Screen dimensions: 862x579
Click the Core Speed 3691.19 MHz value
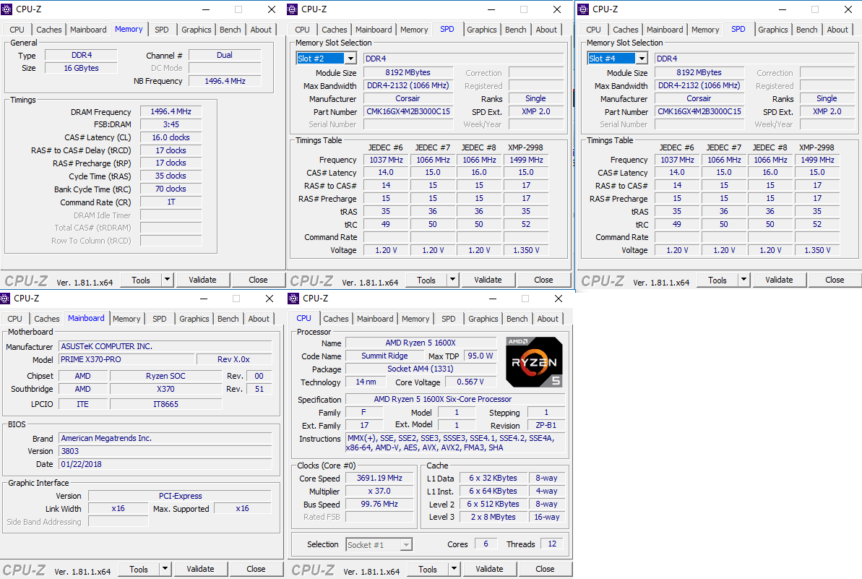coord(379,479)
